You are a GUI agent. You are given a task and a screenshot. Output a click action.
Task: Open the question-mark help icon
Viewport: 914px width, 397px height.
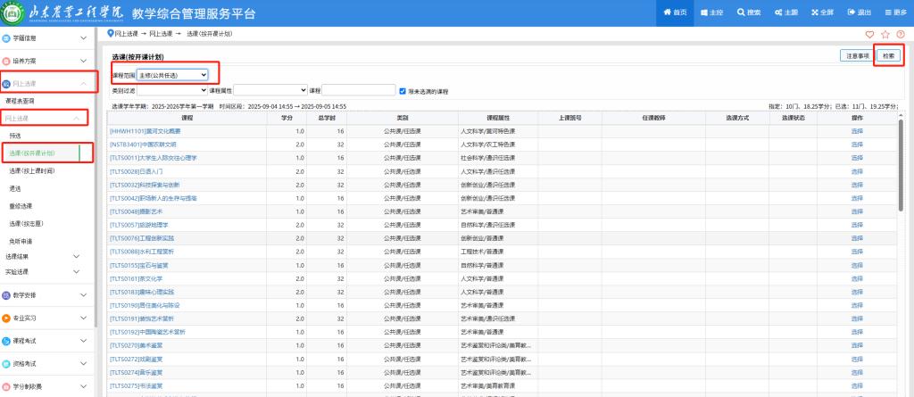901,35
